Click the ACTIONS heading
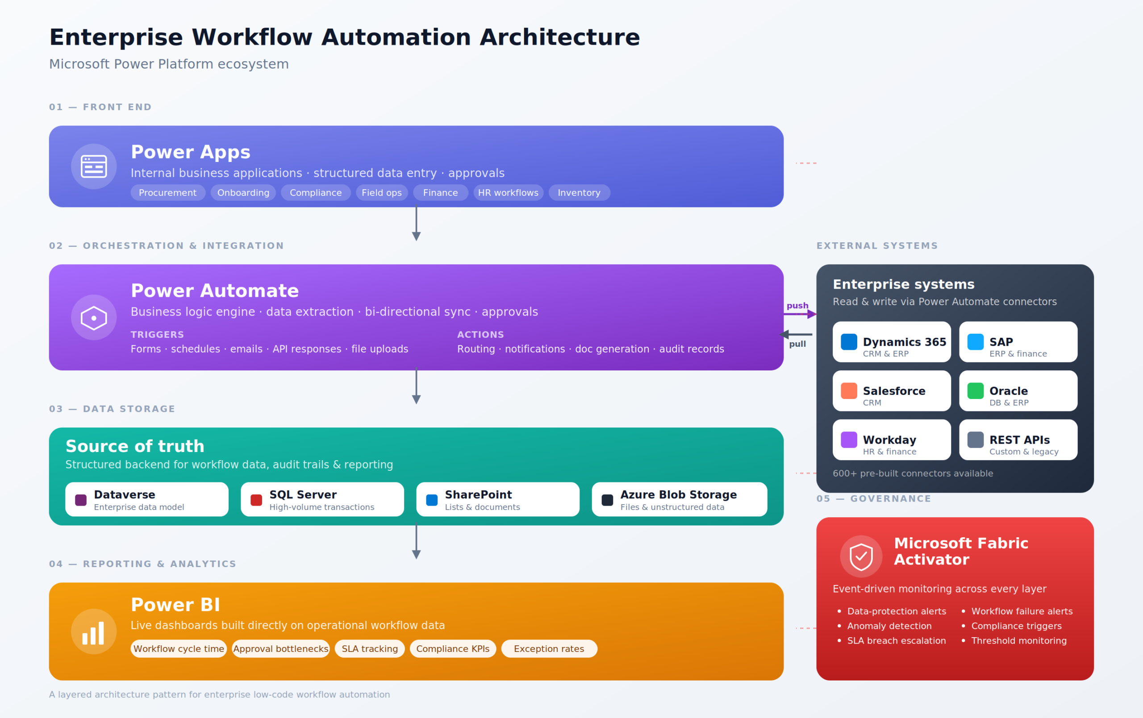 [x=480, y=335]
